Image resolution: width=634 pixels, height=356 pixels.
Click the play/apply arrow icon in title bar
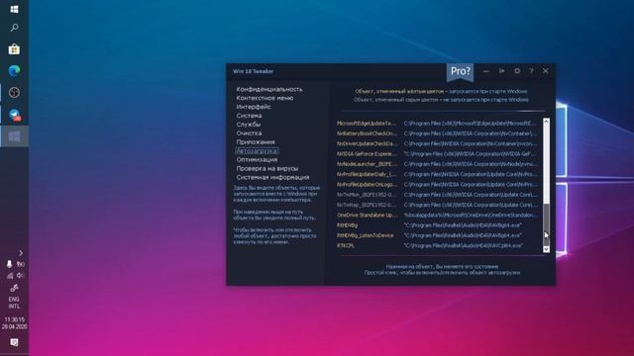point(502,71)
